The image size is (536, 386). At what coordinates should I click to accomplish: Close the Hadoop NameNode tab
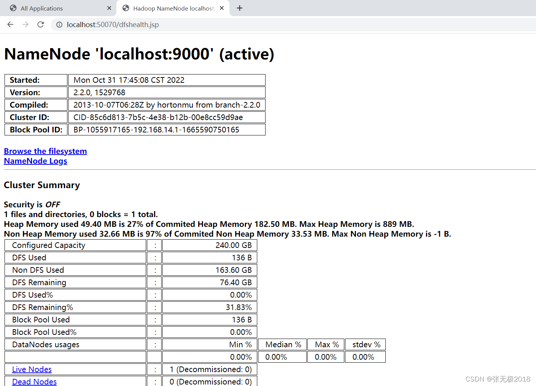tap(222, 8)
